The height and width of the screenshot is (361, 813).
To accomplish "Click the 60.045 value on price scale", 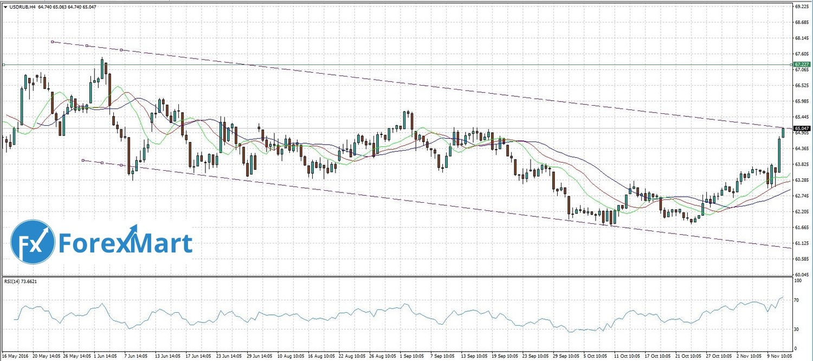I will tap(801, 274).
